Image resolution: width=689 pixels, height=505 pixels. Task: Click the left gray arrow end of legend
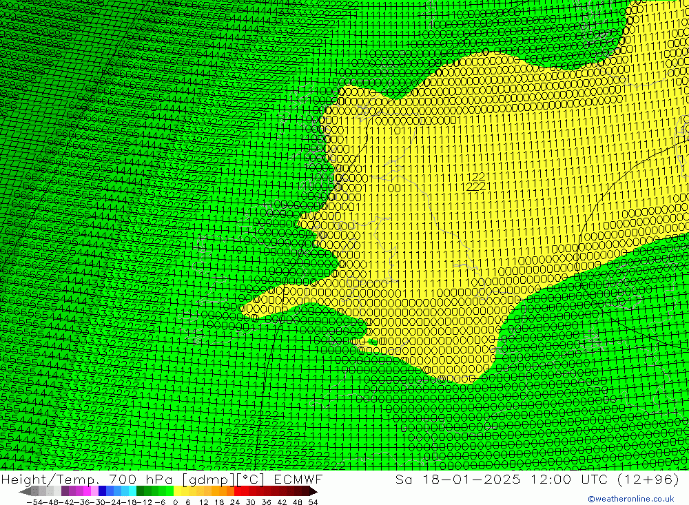25,491
